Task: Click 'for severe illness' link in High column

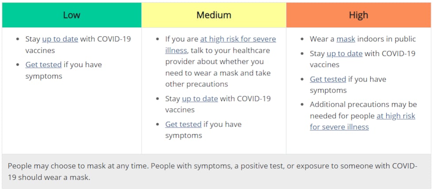Action: pyautogui.click(x=339, y=127)
